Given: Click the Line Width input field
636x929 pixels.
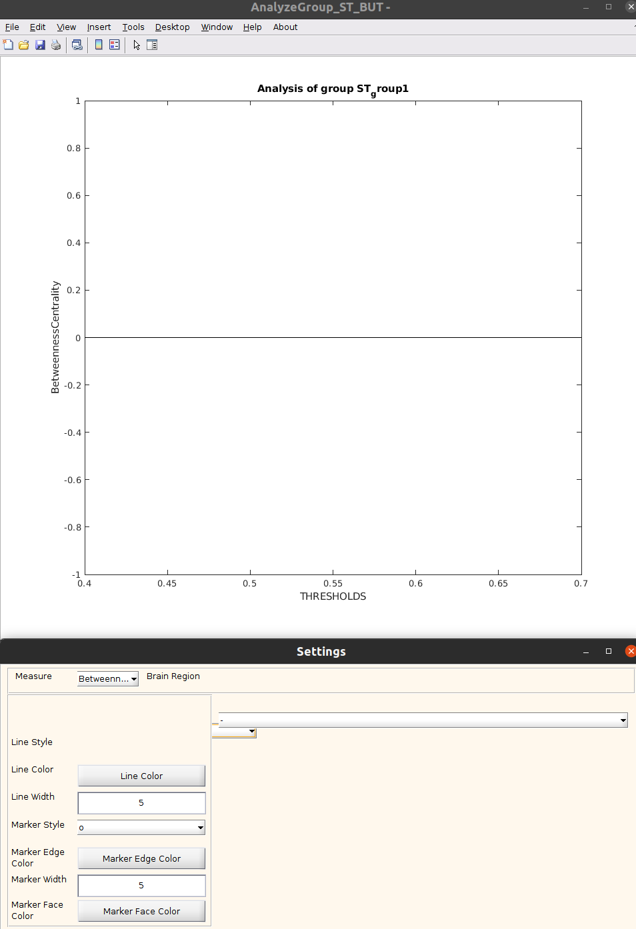Looking at the screenshot, I should 141,803.
